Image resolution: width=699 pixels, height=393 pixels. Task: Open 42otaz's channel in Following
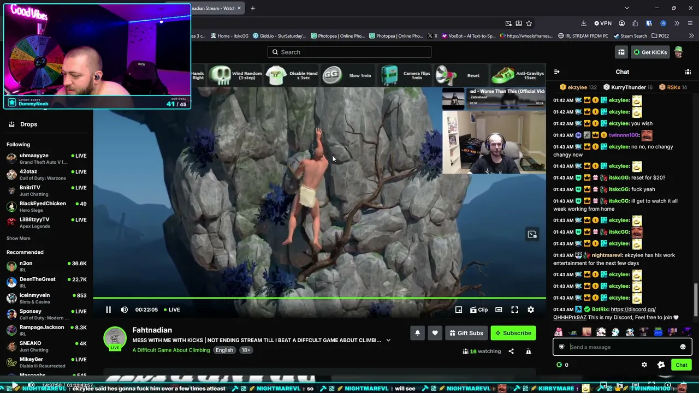(x=46, y=174)
